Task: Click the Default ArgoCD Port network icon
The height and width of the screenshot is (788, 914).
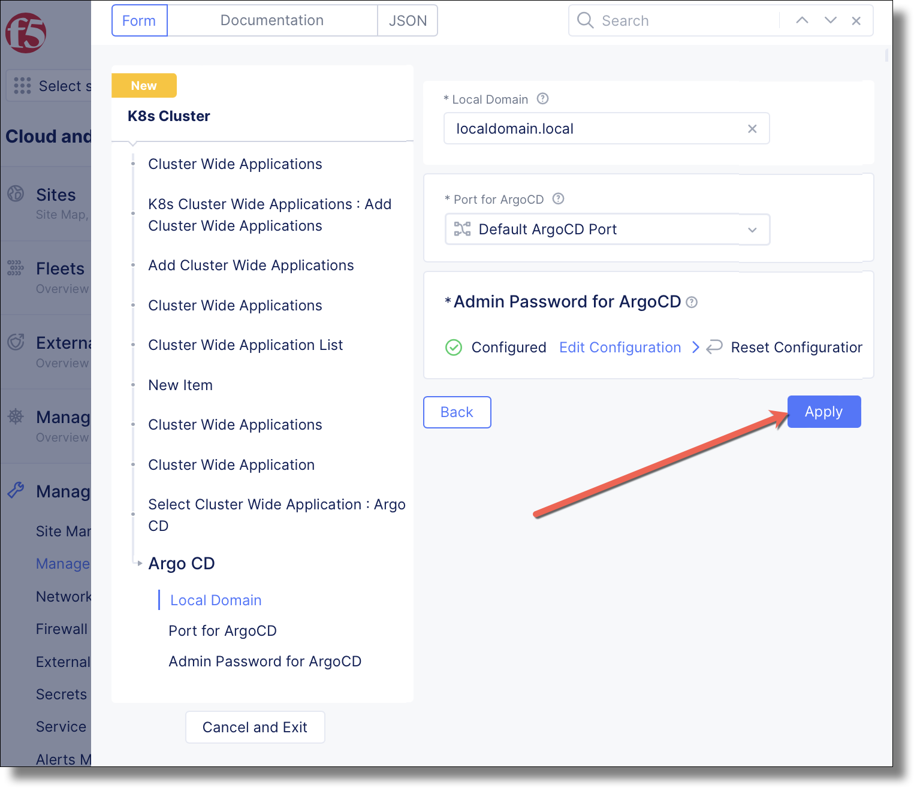Action: (462, 229)
